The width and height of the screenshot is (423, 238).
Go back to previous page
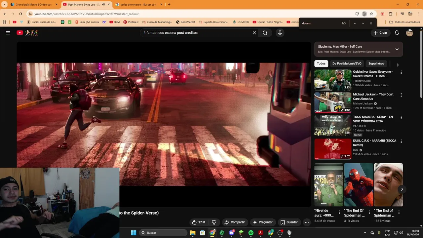(x=5, y=14)
